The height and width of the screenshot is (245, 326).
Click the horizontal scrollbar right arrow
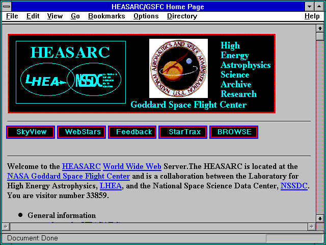pos(311,227)
